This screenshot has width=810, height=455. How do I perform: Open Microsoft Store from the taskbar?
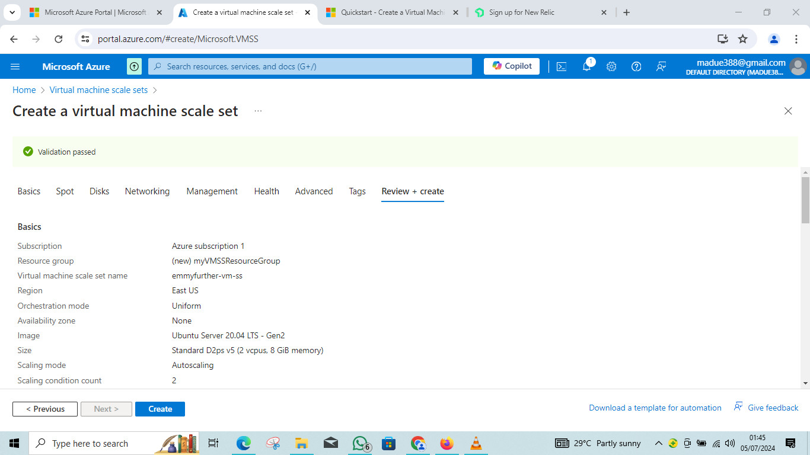(389, 443)
